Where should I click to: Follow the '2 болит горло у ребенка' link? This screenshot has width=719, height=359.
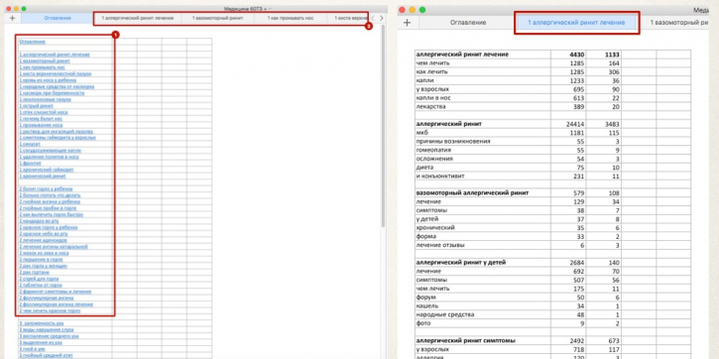pos(46,188)
